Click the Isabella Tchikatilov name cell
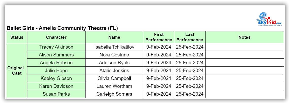 coord(114,47)
